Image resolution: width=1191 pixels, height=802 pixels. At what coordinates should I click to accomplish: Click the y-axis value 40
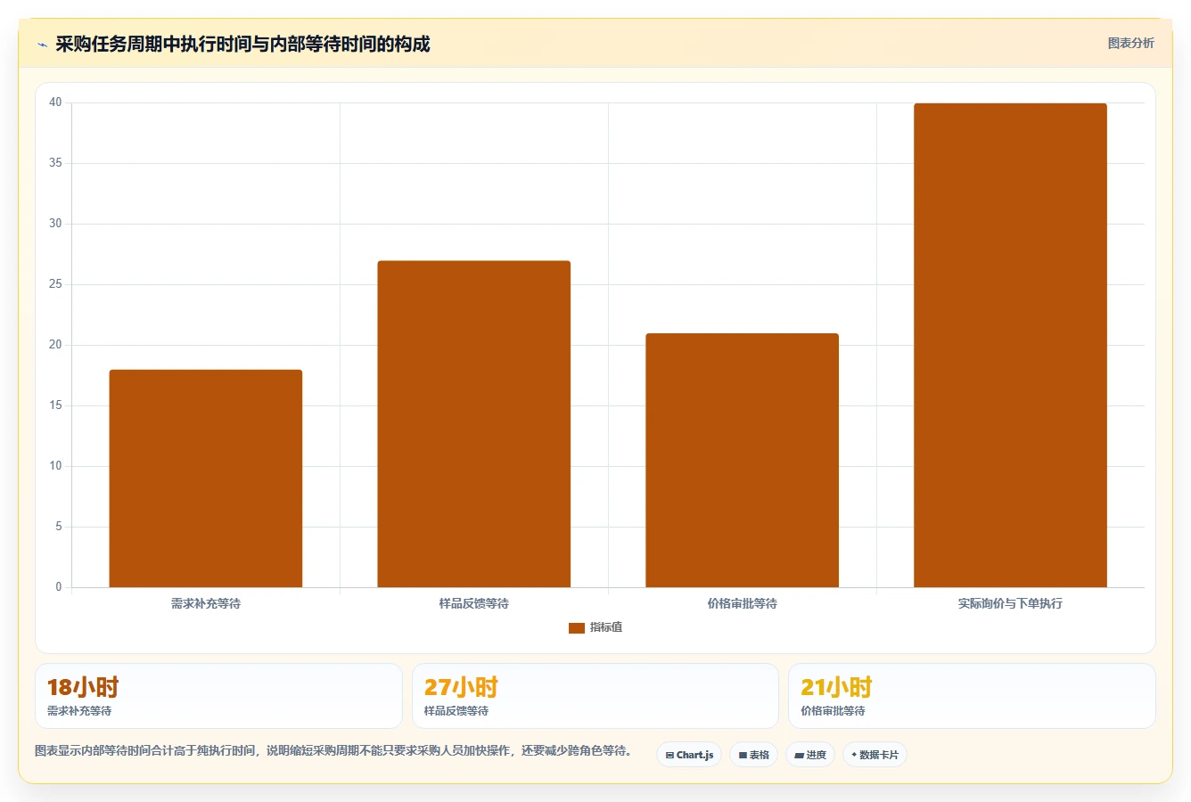55,102
